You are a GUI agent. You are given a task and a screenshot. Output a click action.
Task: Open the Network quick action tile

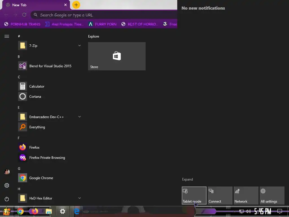pyautogui.click(x=246, y=196)
